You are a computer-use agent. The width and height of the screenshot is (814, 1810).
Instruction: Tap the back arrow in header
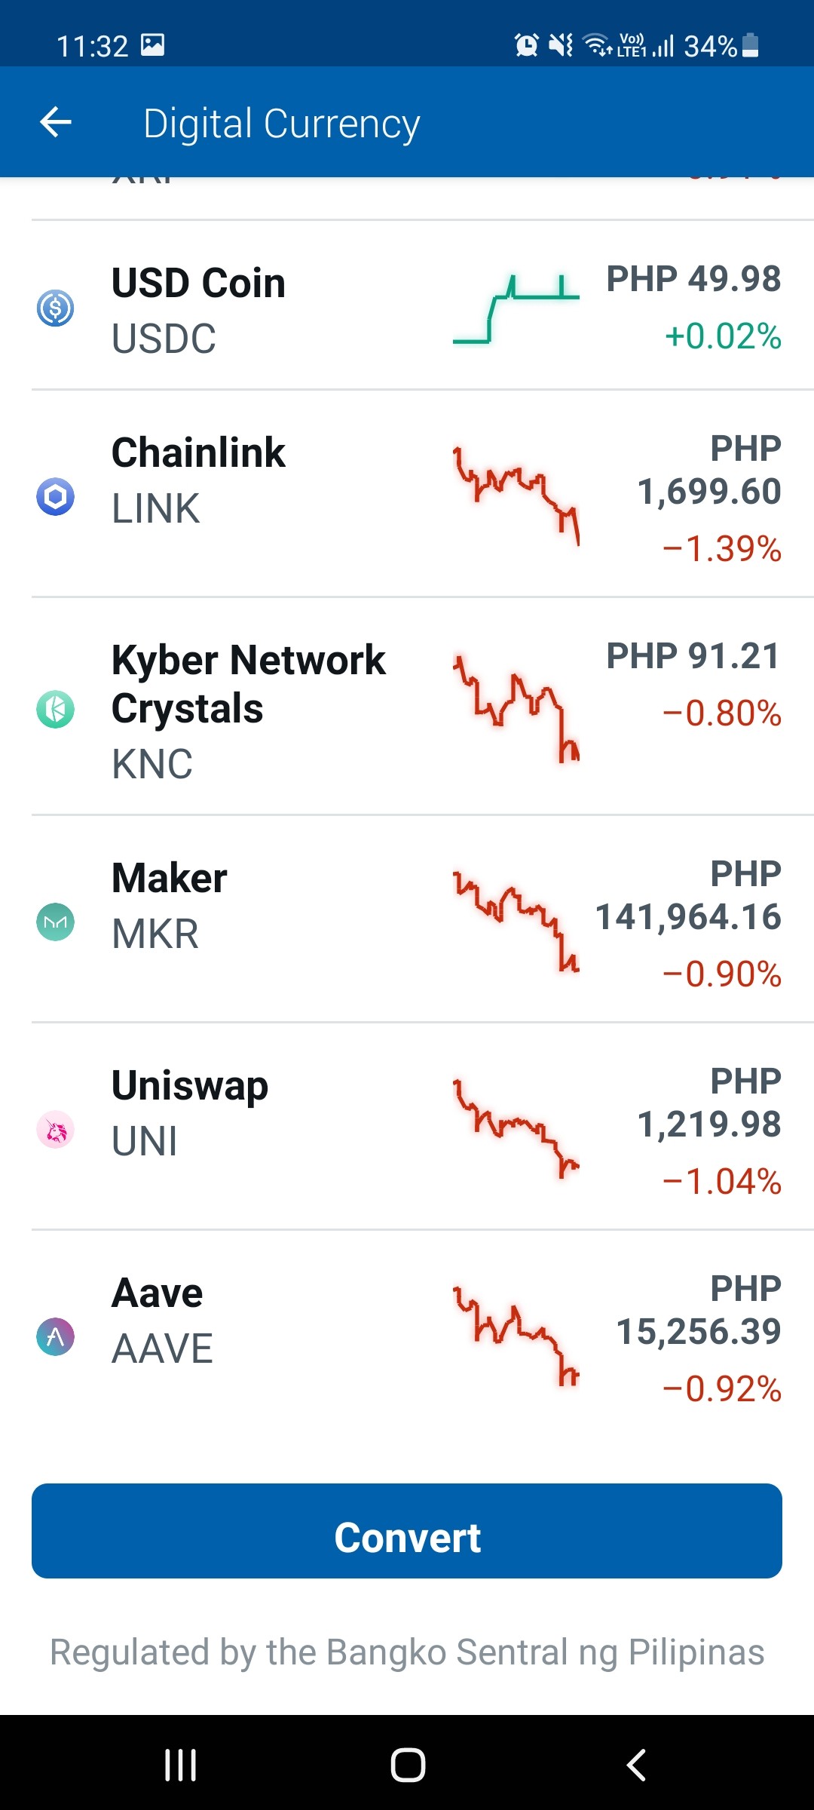click(56, 122)
